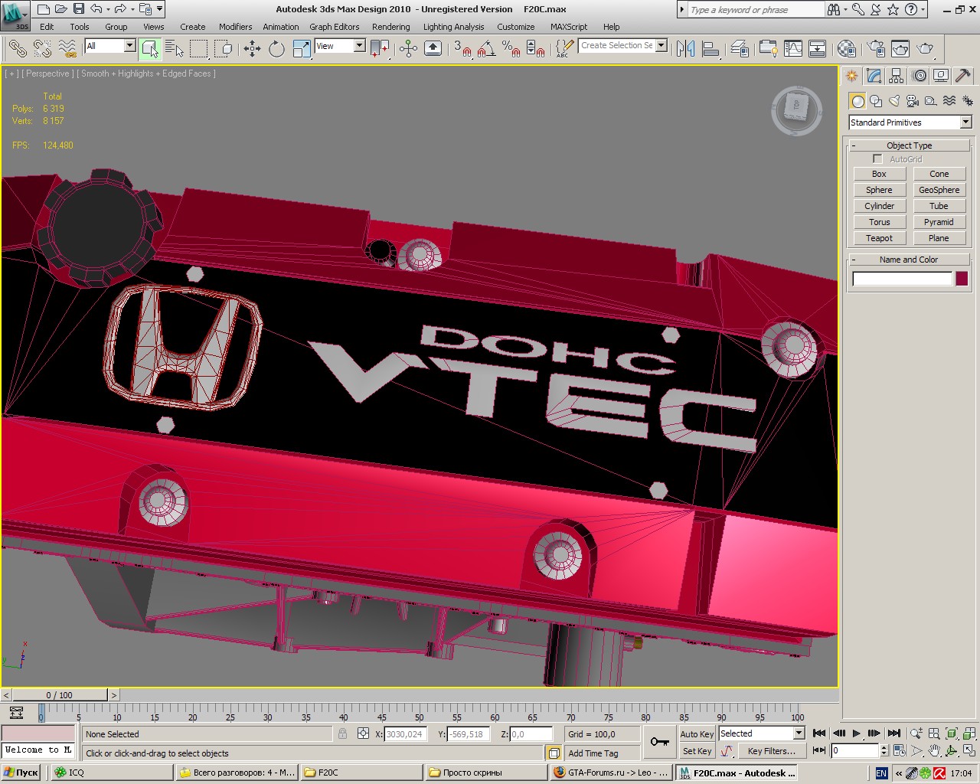Open the reference coordinate system dropdown View

coord(340,46)
